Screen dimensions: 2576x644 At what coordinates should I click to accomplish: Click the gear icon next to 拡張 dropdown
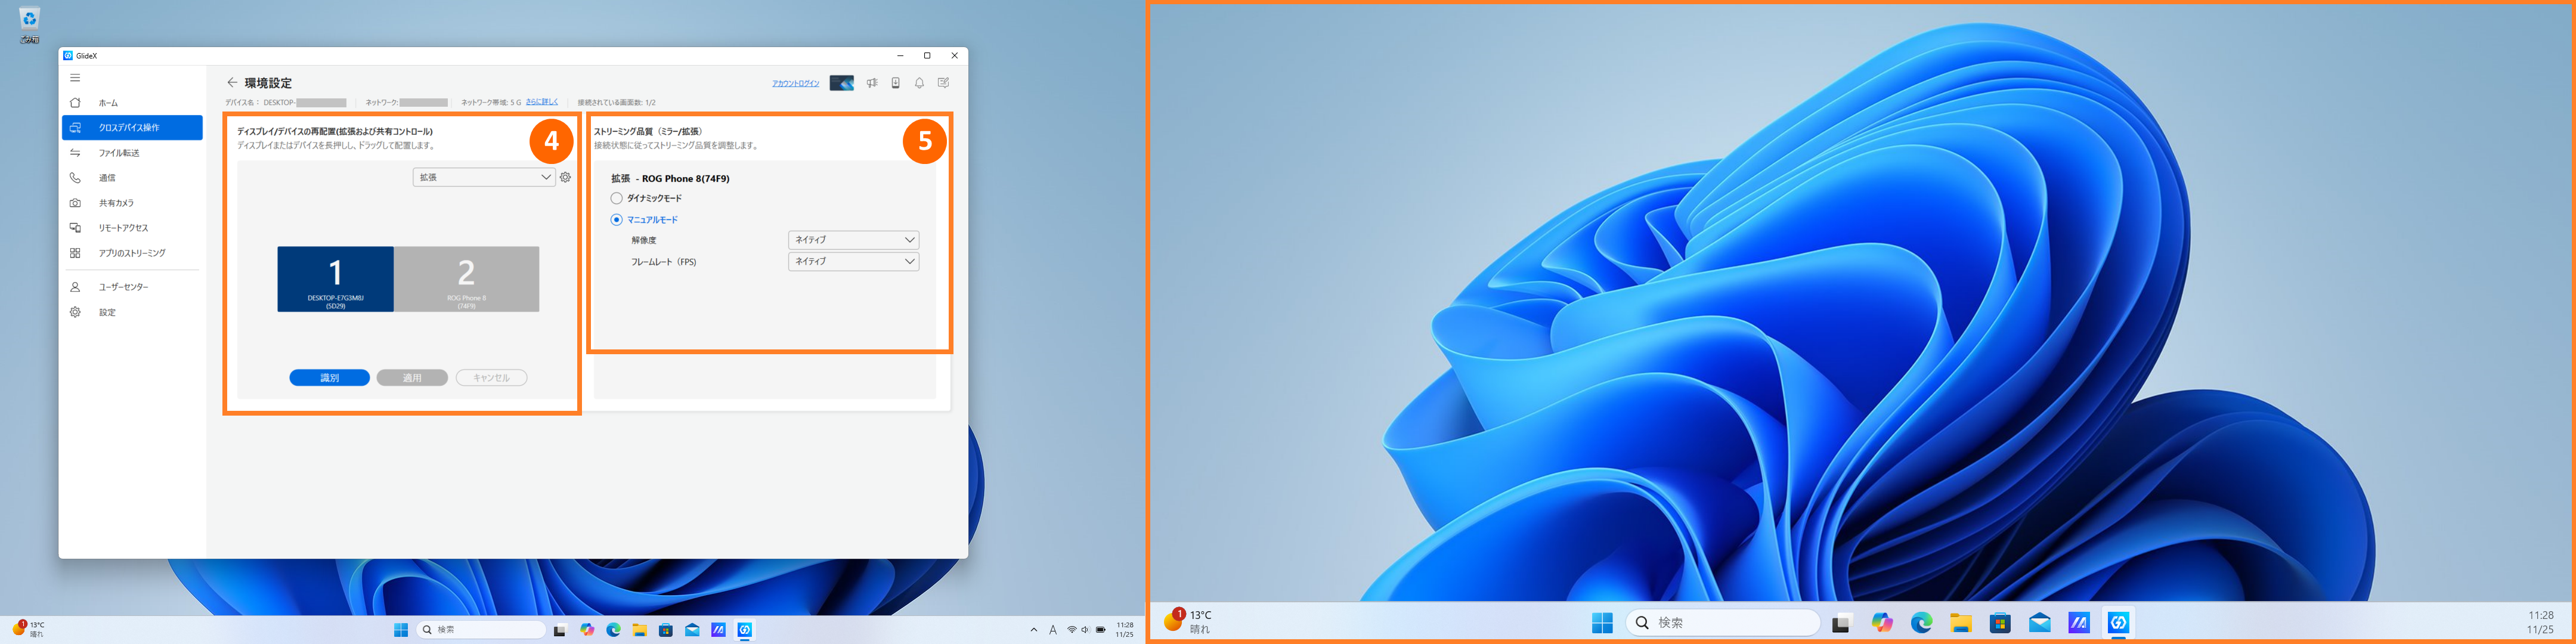(x=566, y=177)
